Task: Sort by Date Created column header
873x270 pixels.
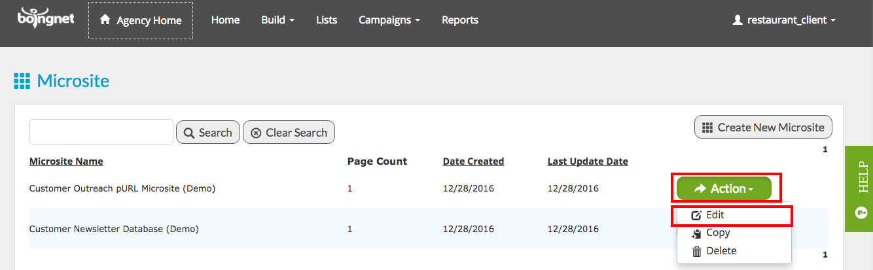Action: coord(474,161)
